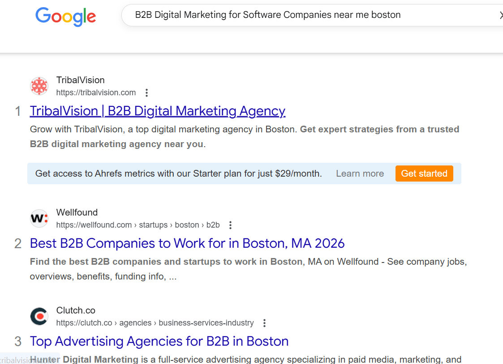This screenshot has width=503, height=364.
Task: Click Learn more in the Ahrefs banner
Action: click(360, 174)
